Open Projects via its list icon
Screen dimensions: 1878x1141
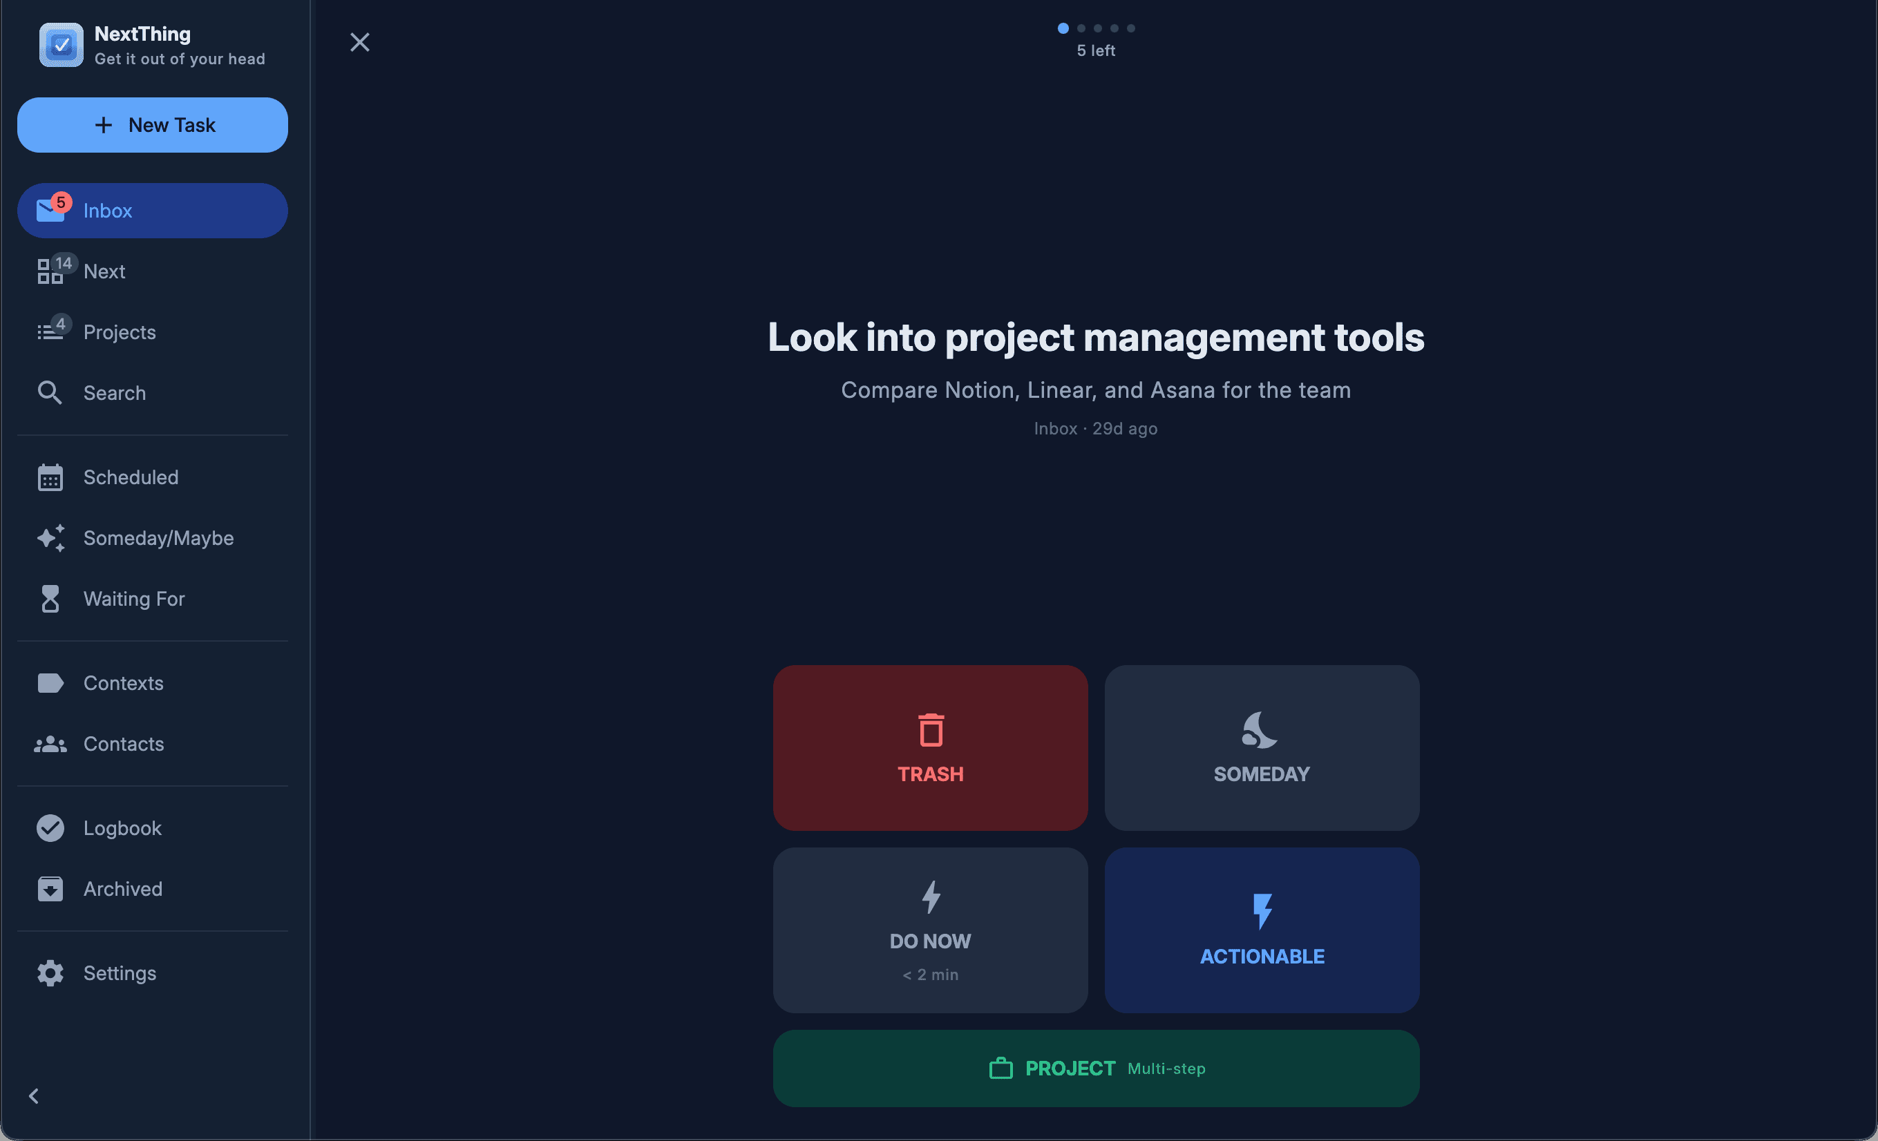pos(50,332)
